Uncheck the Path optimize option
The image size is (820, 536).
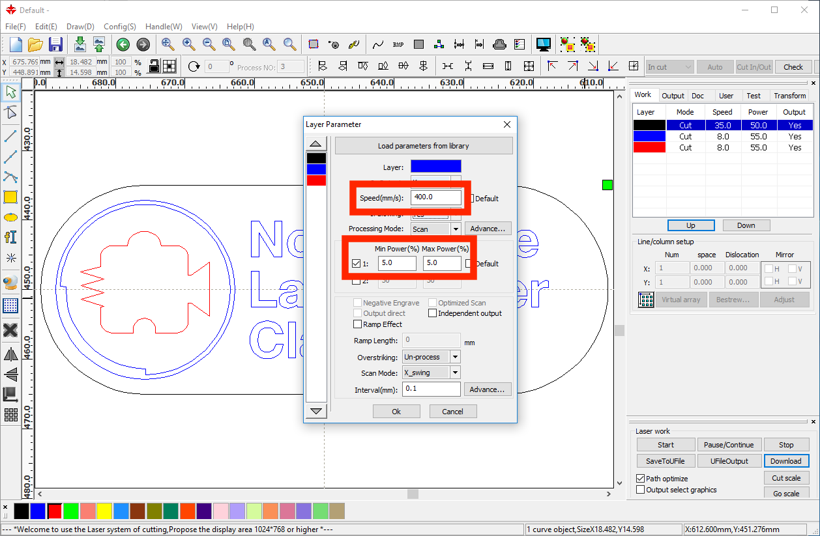[x=640, y=479]
